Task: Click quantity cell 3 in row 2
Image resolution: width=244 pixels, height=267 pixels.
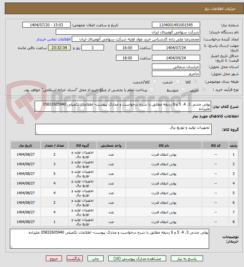Action: 54,164
